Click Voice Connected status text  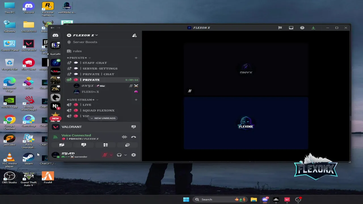point(76,135)
